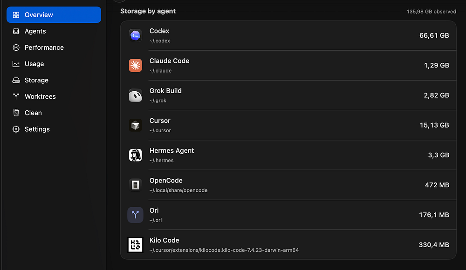Image resolution: width=466 pixels, height=270 pixels.
Task: Click the Grok Build app icon
Action: [135, 95]
